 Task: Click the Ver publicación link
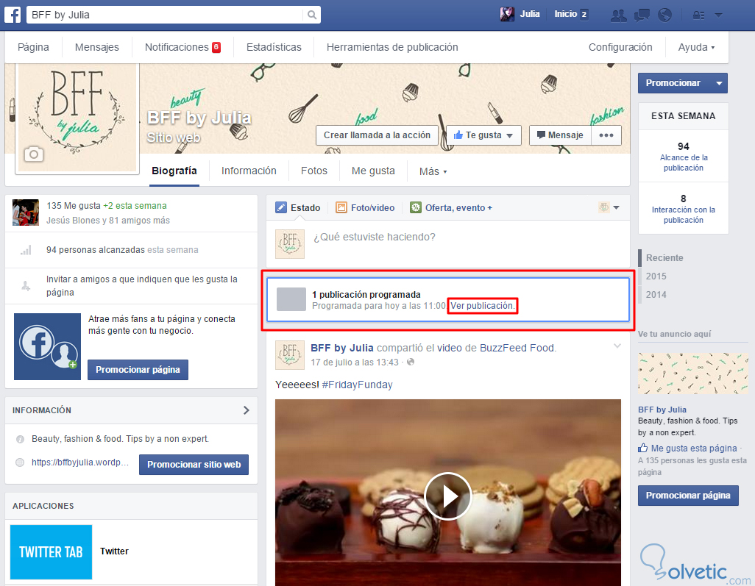pyautogui.click(x=483, y=306)
